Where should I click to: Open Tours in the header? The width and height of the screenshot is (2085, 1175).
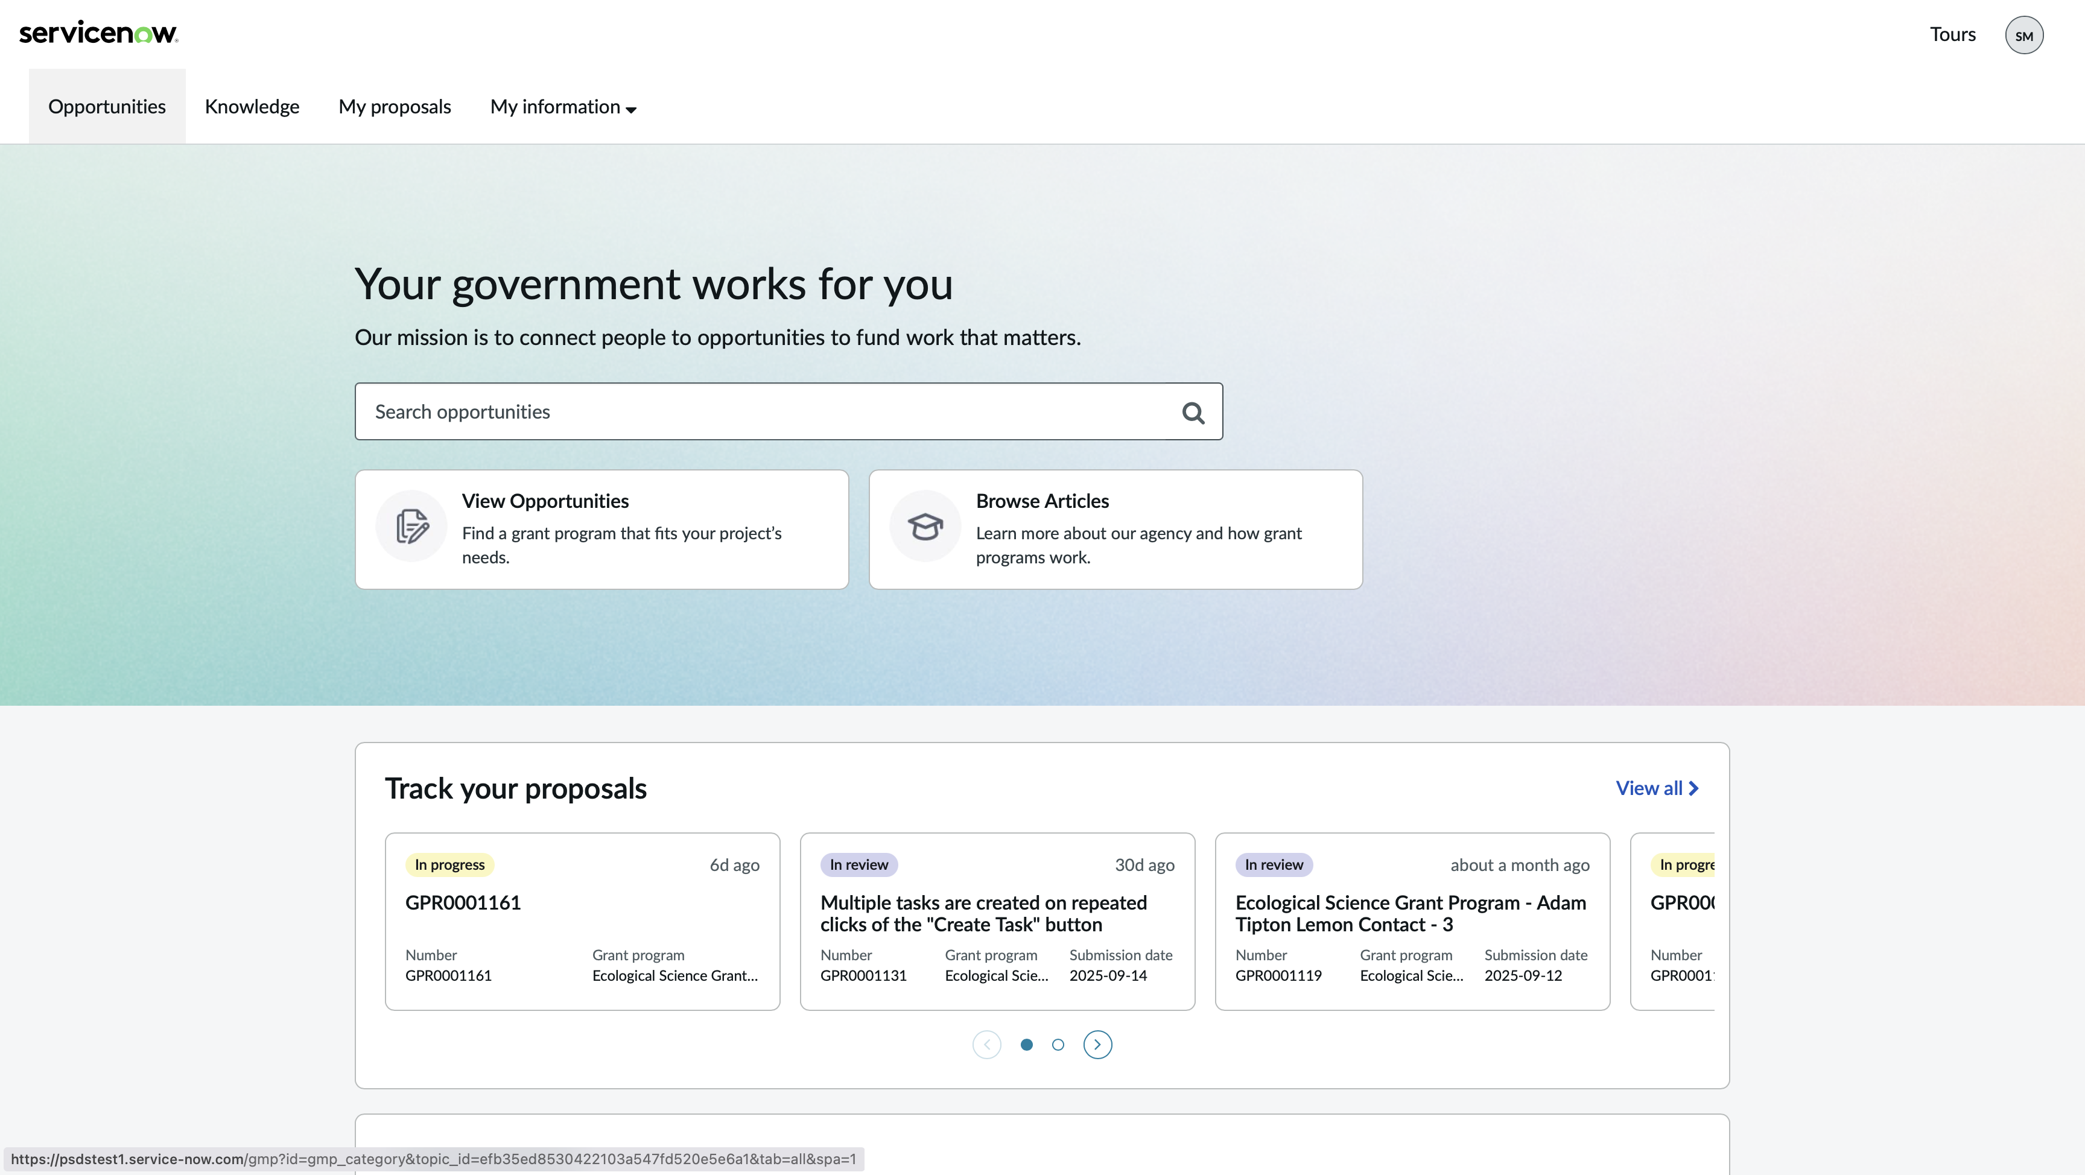tap(1952, 34)
